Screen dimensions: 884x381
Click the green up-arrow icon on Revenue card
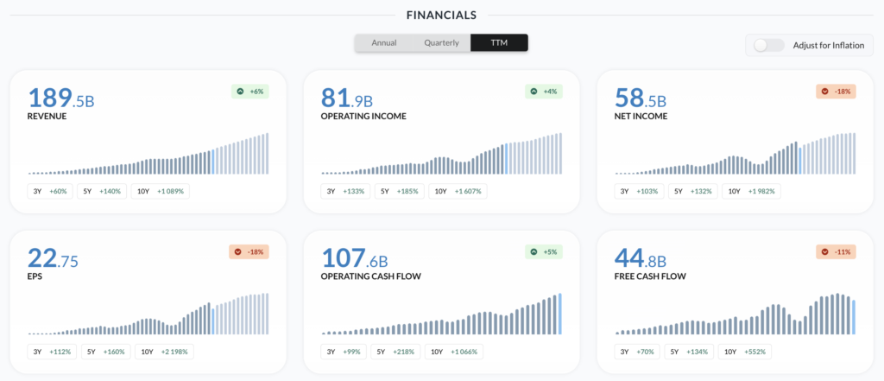[240, 91]
